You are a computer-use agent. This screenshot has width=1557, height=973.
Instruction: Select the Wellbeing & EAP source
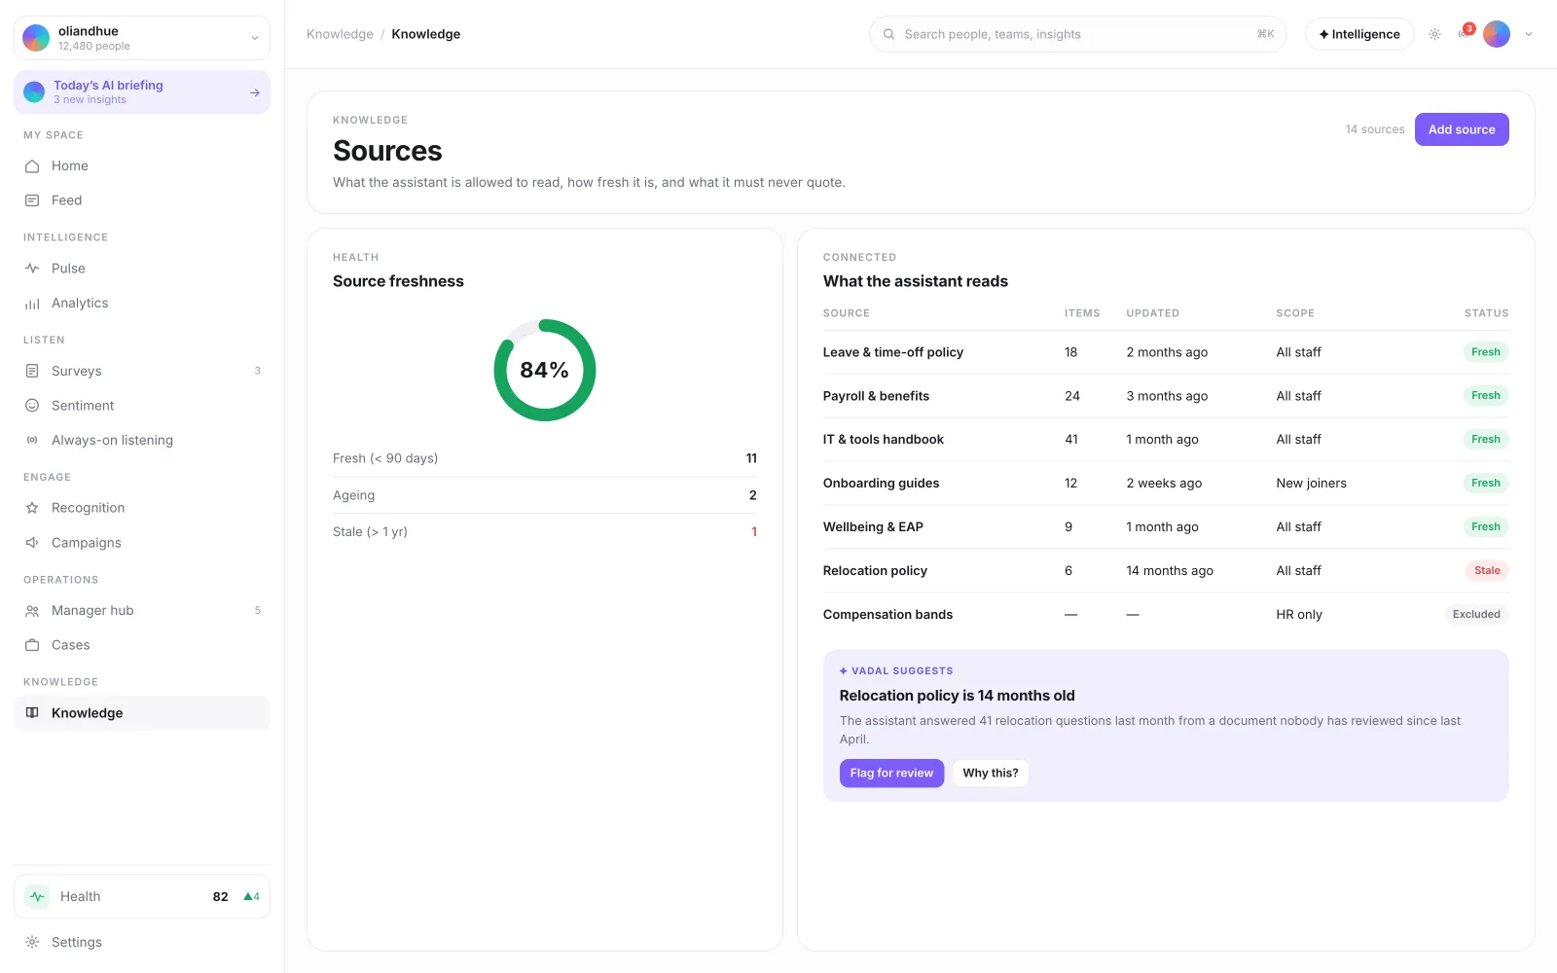pyautogui.click(x=1166, y=527)
